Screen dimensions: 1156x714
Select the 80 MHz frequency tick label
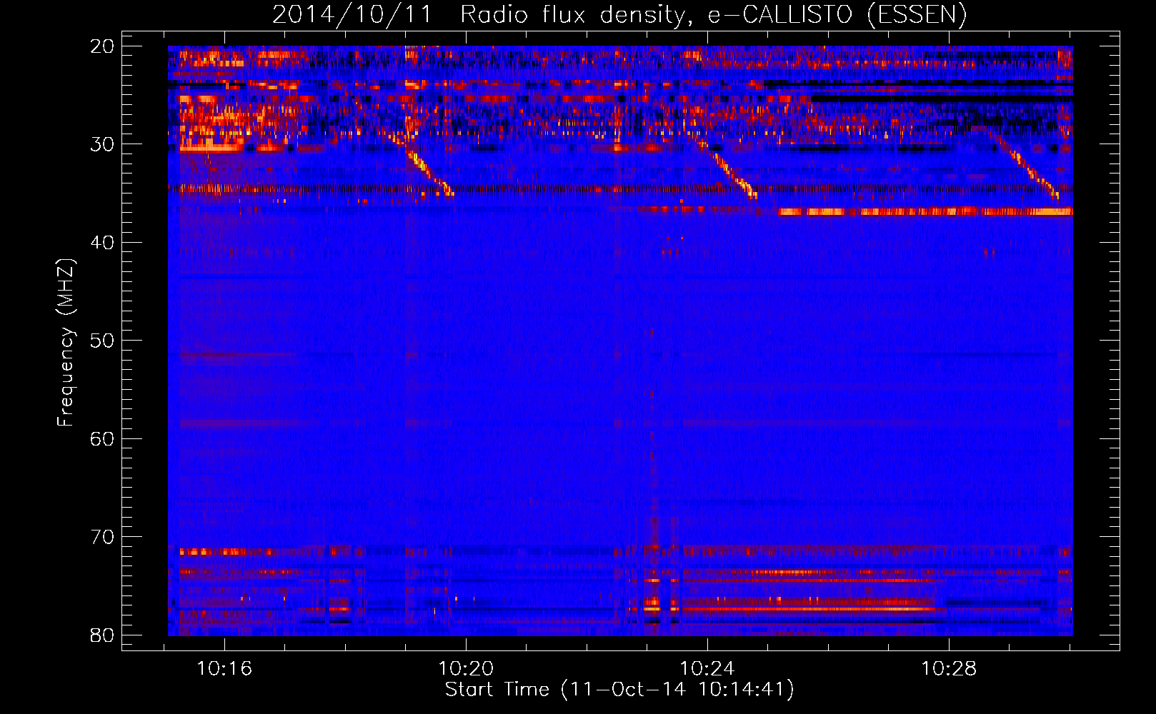(102, 635)
